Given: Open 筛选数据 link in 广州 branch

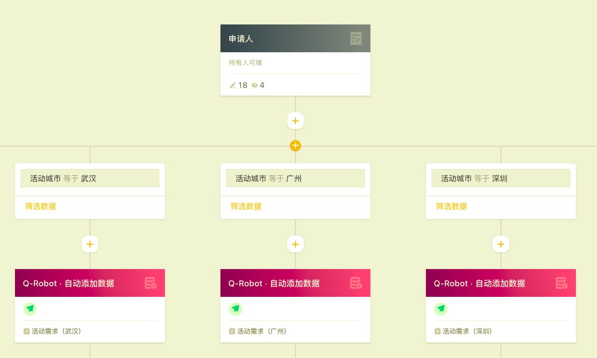Looking at the screenshot, I should click(246, 206).
